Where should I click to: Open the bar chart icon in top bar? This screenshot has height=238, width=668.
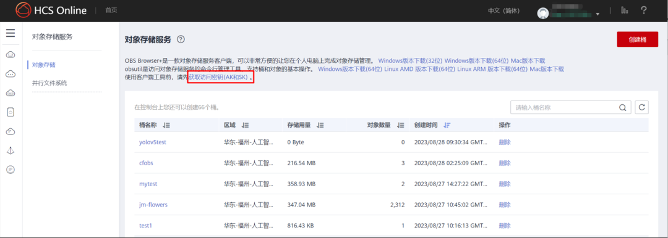[x=625, y=10]
